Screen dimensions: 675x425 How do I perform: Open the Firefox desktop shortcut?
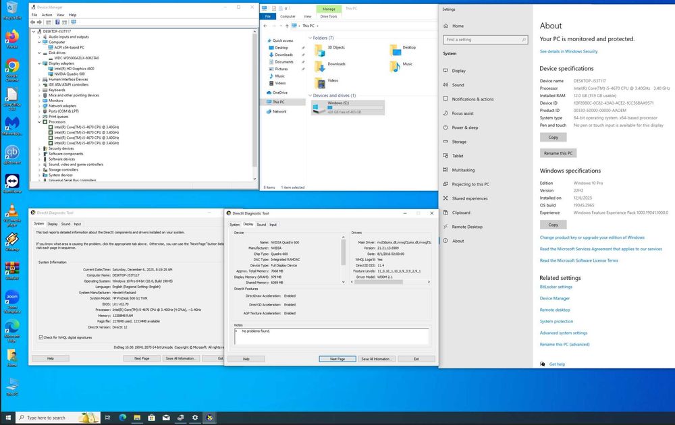click(12, 38)
